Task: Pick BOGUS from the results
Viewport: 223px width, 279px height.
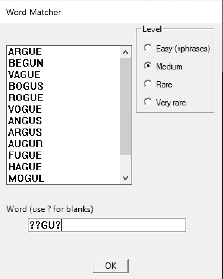Action: (x=63, y=86)
